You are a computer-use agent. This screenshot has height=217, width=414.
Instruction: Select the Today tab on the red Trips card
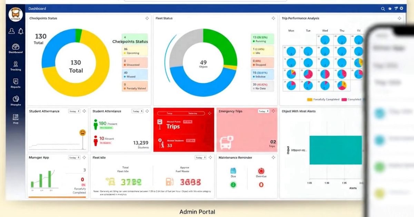tap(169, 113)
